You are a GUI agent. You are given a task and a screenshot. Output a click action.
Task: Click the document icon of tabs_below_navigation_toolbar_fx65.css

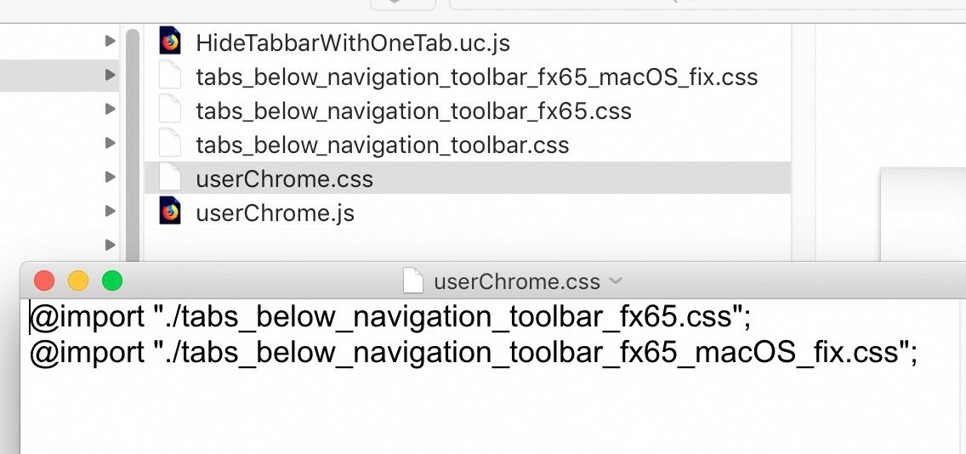click(170, 111)
